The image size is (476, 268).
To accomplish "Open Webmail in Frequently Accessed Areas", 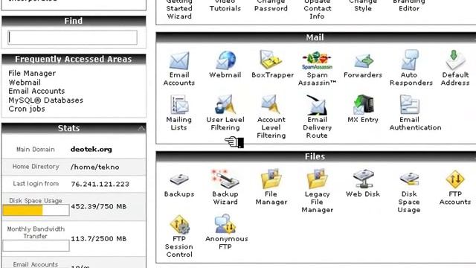I will [25, 83].
